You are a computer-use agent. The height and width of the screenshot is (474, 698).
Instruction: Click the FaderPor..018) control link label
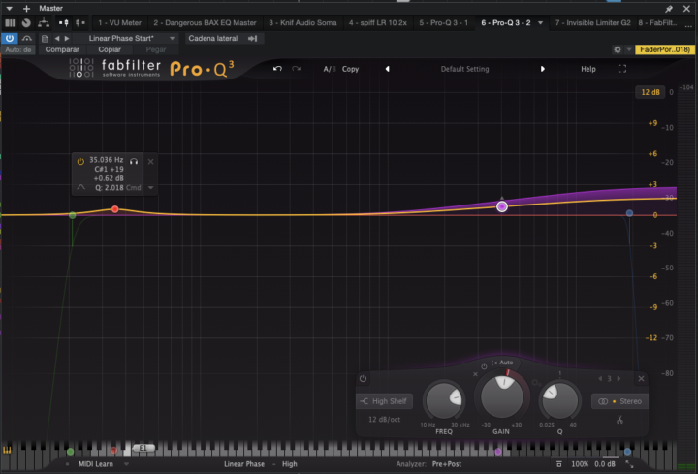tap(665, 49)
